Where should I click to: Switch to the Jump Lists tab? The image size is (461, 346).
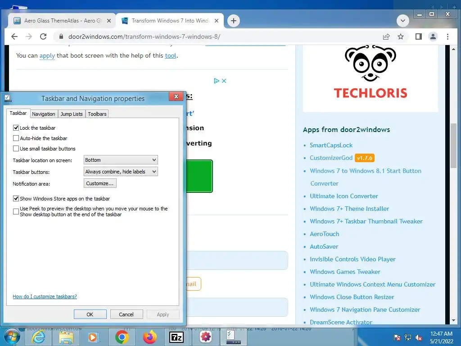point(72,114)
